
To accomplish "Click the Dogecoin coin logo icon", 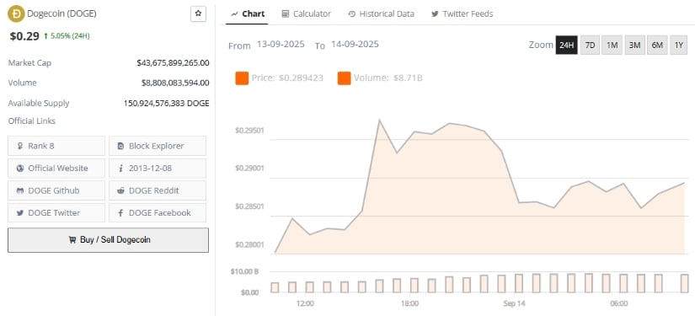I will (16, 13).
